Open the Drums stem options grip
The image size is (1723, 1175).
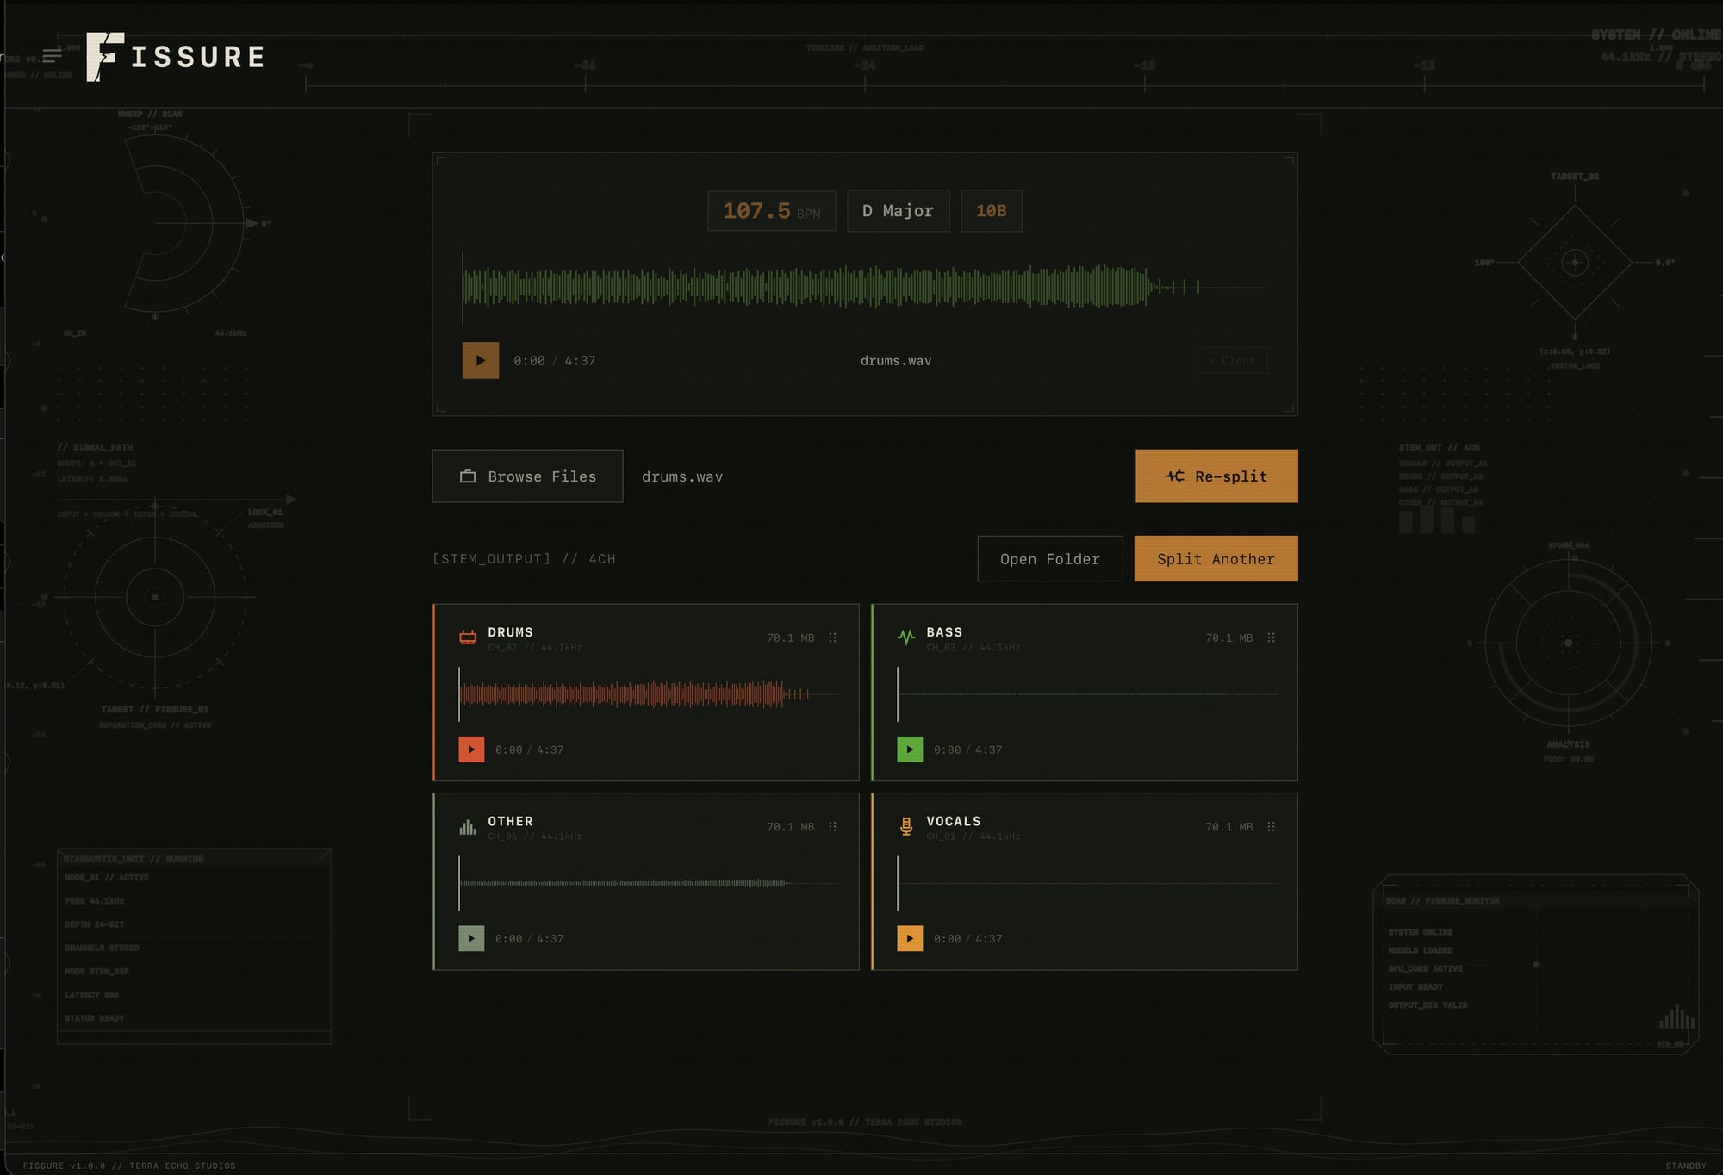click(x=832, y=637)
